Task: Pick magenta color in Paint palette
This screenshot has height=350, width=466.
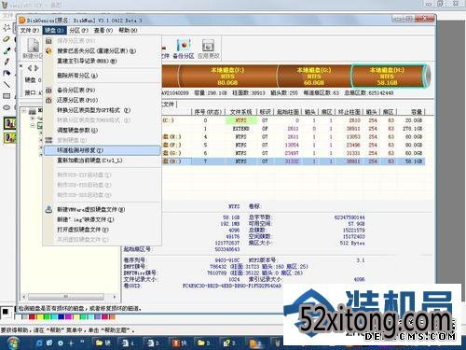Action: tap(69, 317)
